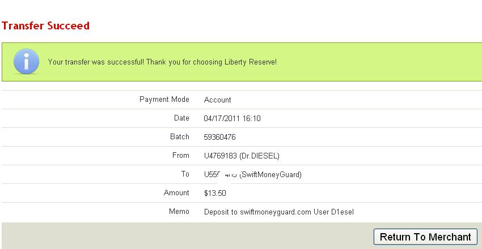Click the Date field label
The image size is (482, 249).
tap(181, 118)
